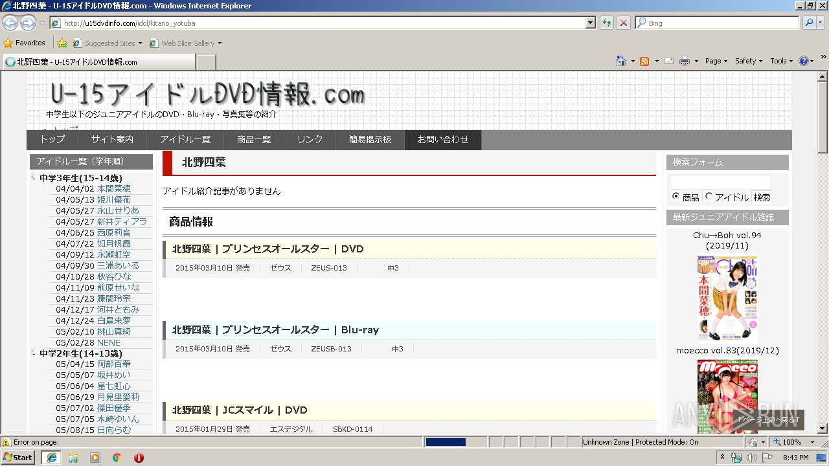Click the red security app taskbar icon
The height and width of the screenshot is (466, 829).
(139, 457)
